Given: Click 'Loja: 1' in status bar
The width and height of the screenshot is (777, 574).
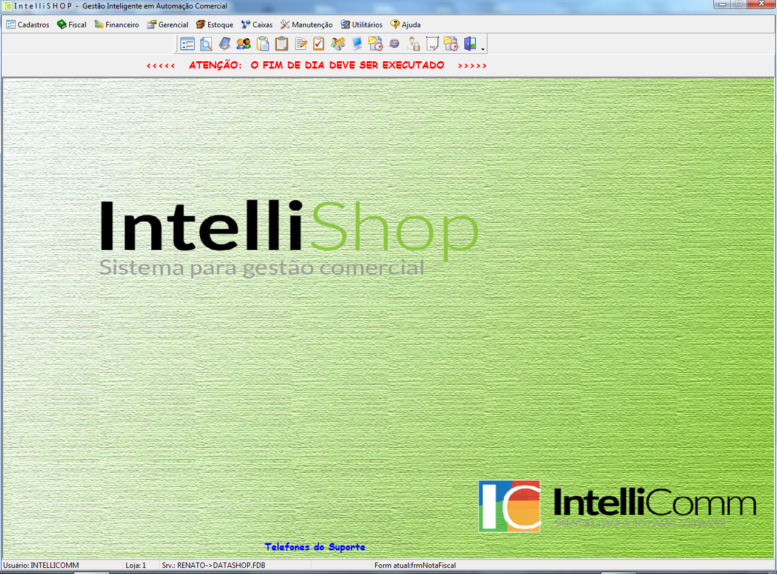Looking at the screenshot, I should 136,566.
